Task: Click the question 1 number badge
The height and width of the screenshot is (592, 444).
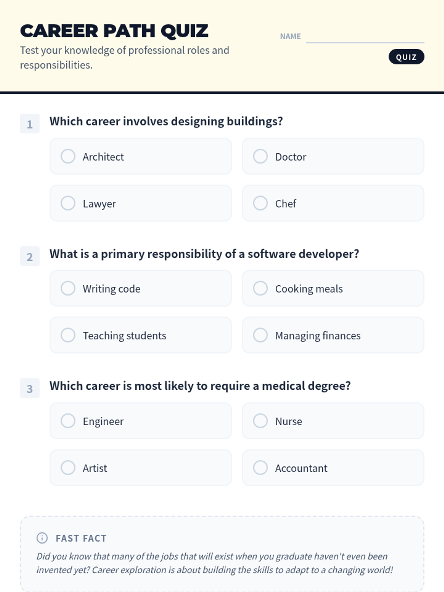Action: (30, 124)
